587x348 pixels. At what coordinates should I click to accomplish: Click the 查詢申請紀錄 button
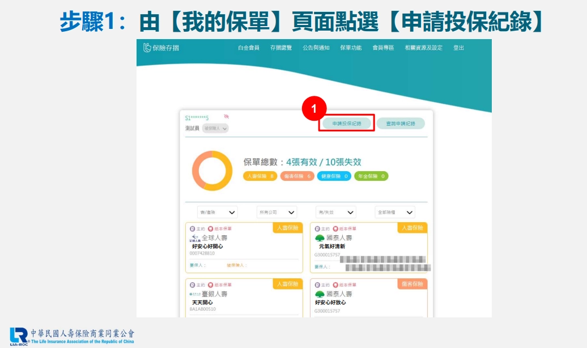(401, 123)
